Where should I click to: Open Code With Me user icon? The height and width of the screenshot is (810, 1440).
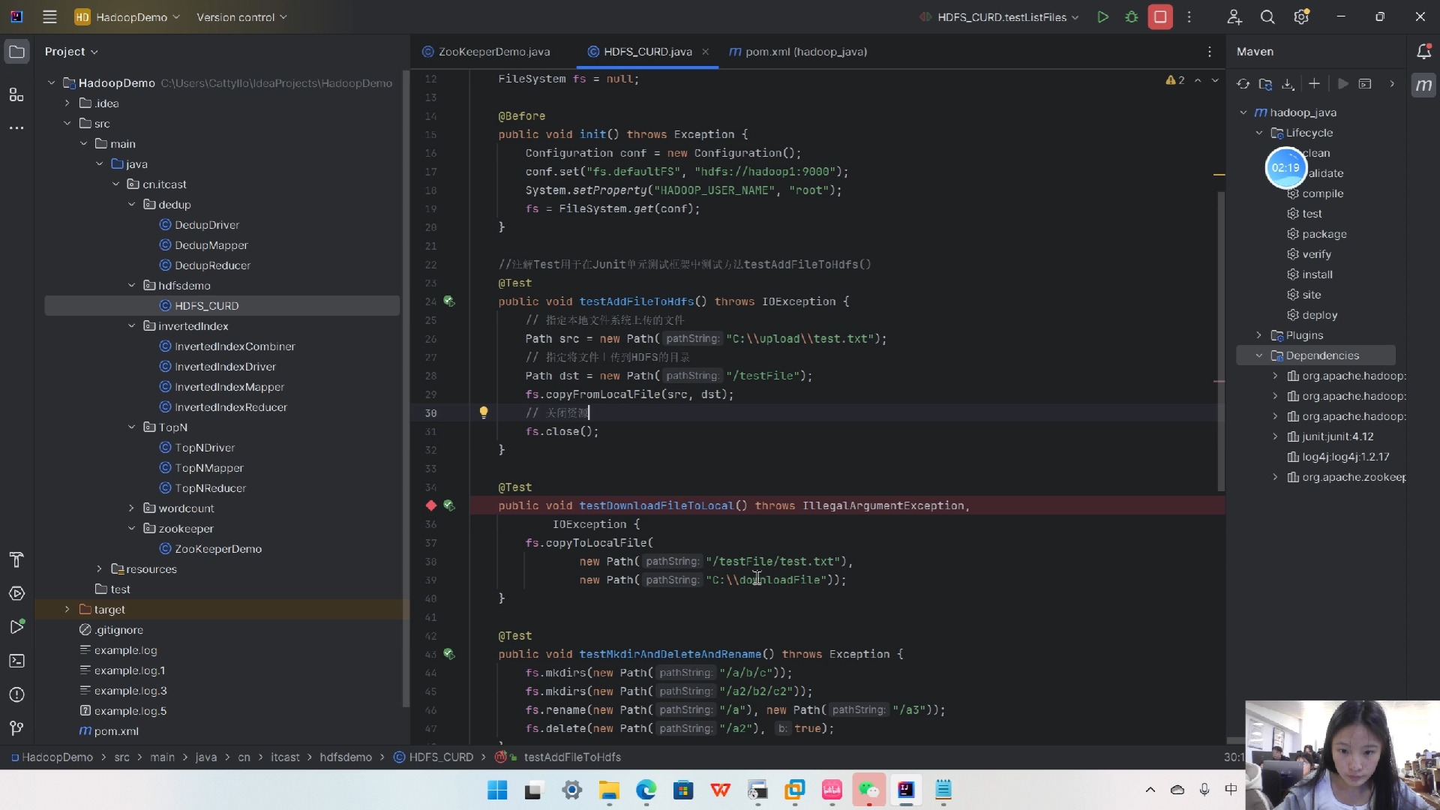click(x=1234, y=16)
